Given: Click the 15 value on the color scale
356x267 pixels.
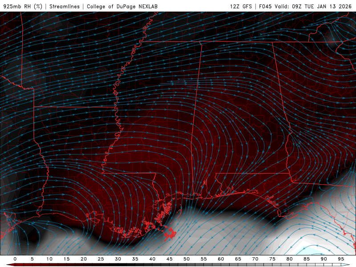Looking at the screenshot, I should (66, 259).
